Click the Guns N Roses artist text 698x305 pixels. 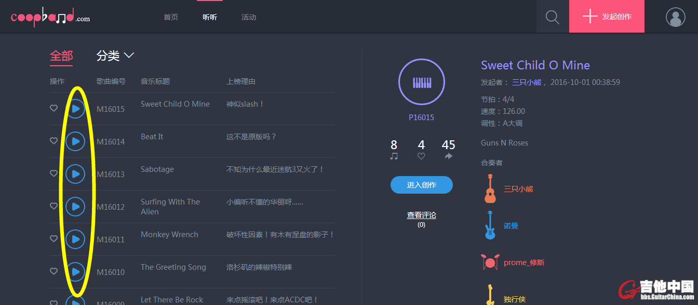[x=504, y=143]
